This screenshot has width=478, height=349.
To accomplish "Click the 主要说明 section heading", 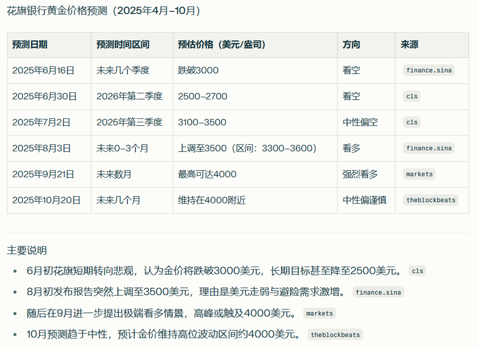I will (27, 250).
